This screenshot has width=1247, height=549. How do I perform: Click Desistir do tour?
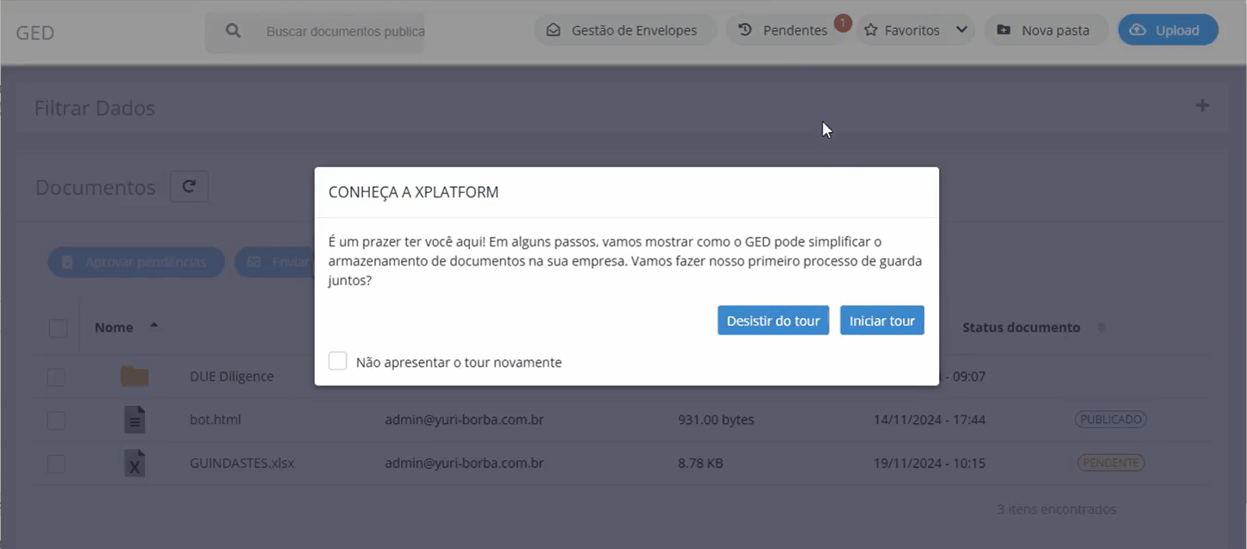pyautogui.click(x=773, y=321)
